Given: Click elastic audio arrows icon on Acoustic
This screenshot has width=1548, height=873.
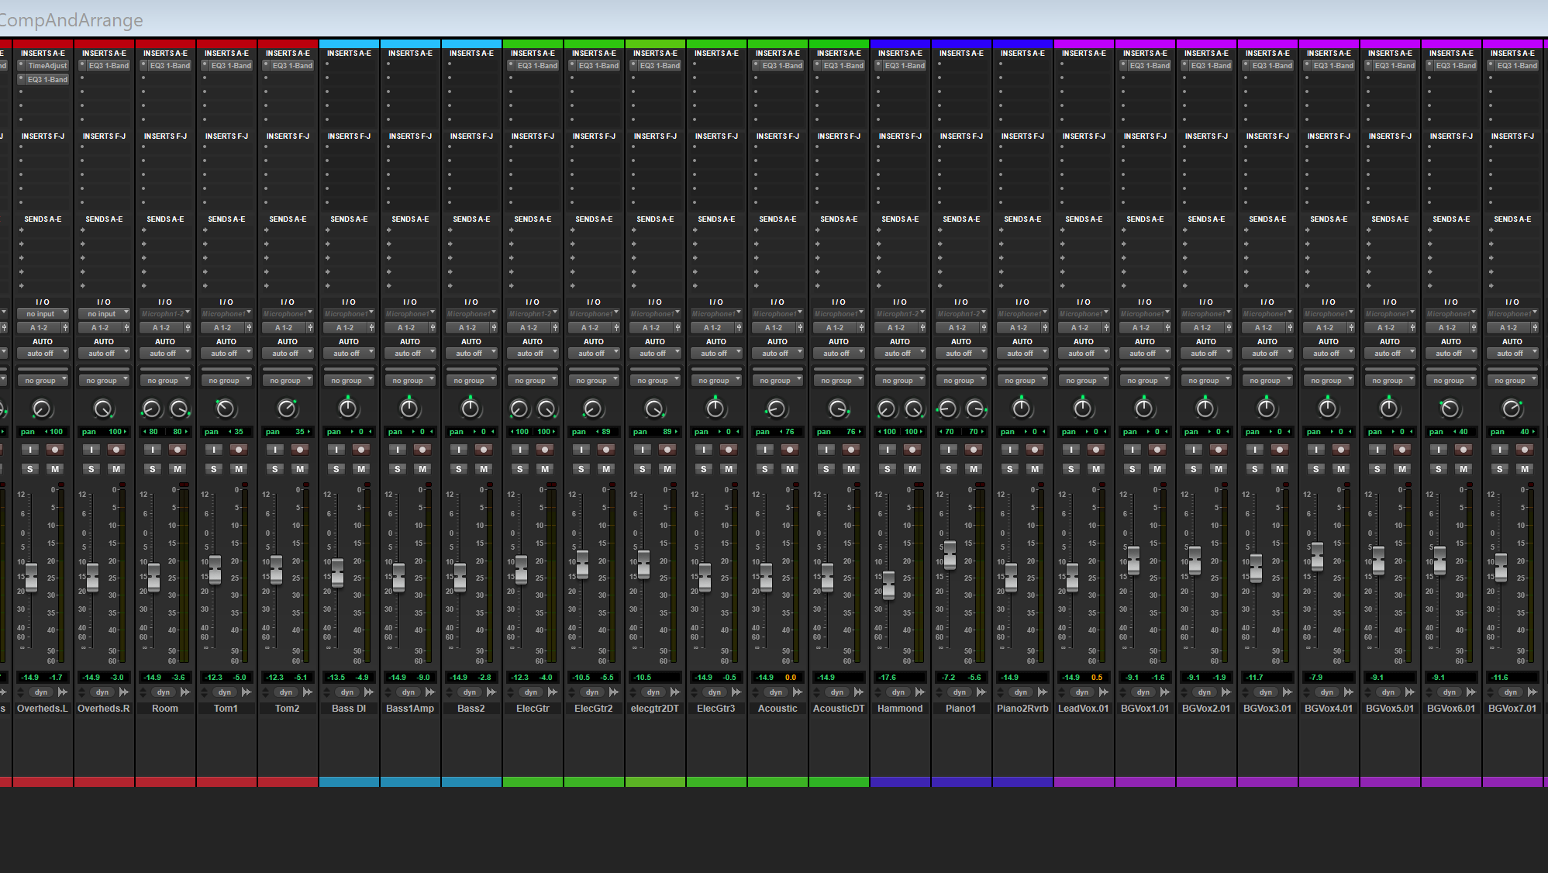Looking at the screenshot, I should [798, 692].
